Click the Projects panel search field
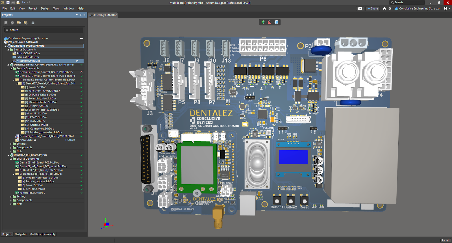Image resolution: width=452 pixels, height=243 pixels. pos(44,30)
